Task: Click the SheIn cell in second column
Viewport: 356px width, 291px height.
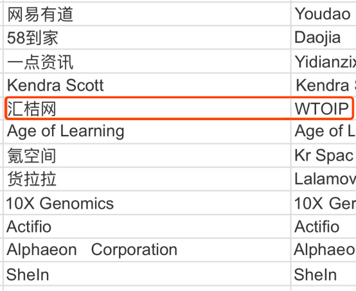Action: click(323, 274)
